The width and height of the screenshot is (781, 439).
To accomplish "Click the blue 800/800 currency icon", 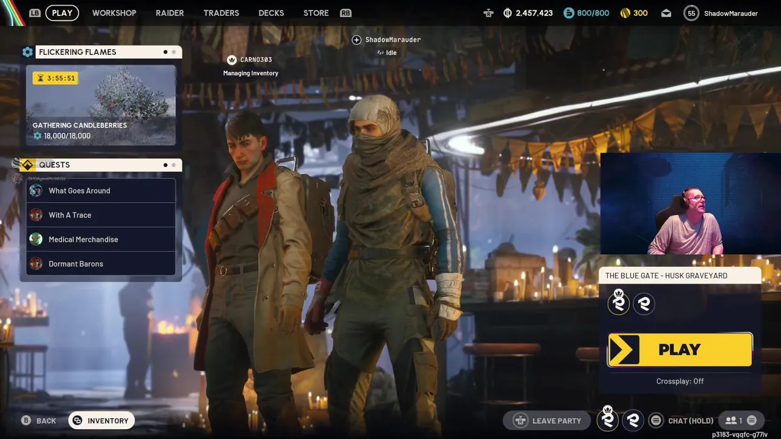I will click(569, 13).
